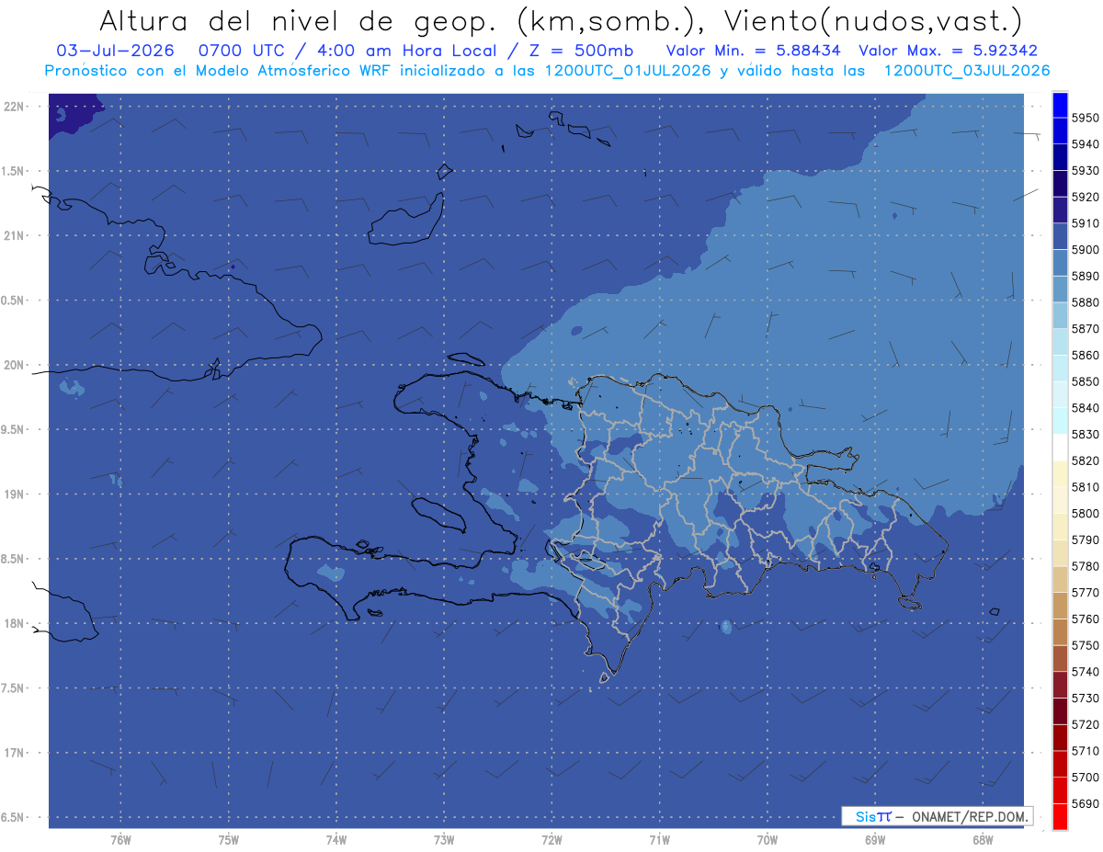Click the '19N' latitude label
The height and width of the screenshot is (852, 1103).
pyautogui.click(x=15, y=494)
